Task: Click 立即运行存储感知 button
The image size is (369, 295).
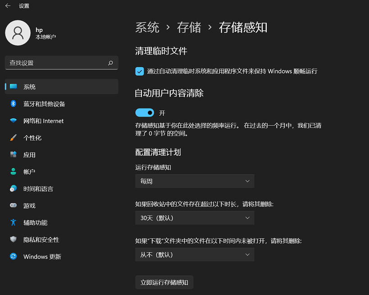Action: pos(164,282)
